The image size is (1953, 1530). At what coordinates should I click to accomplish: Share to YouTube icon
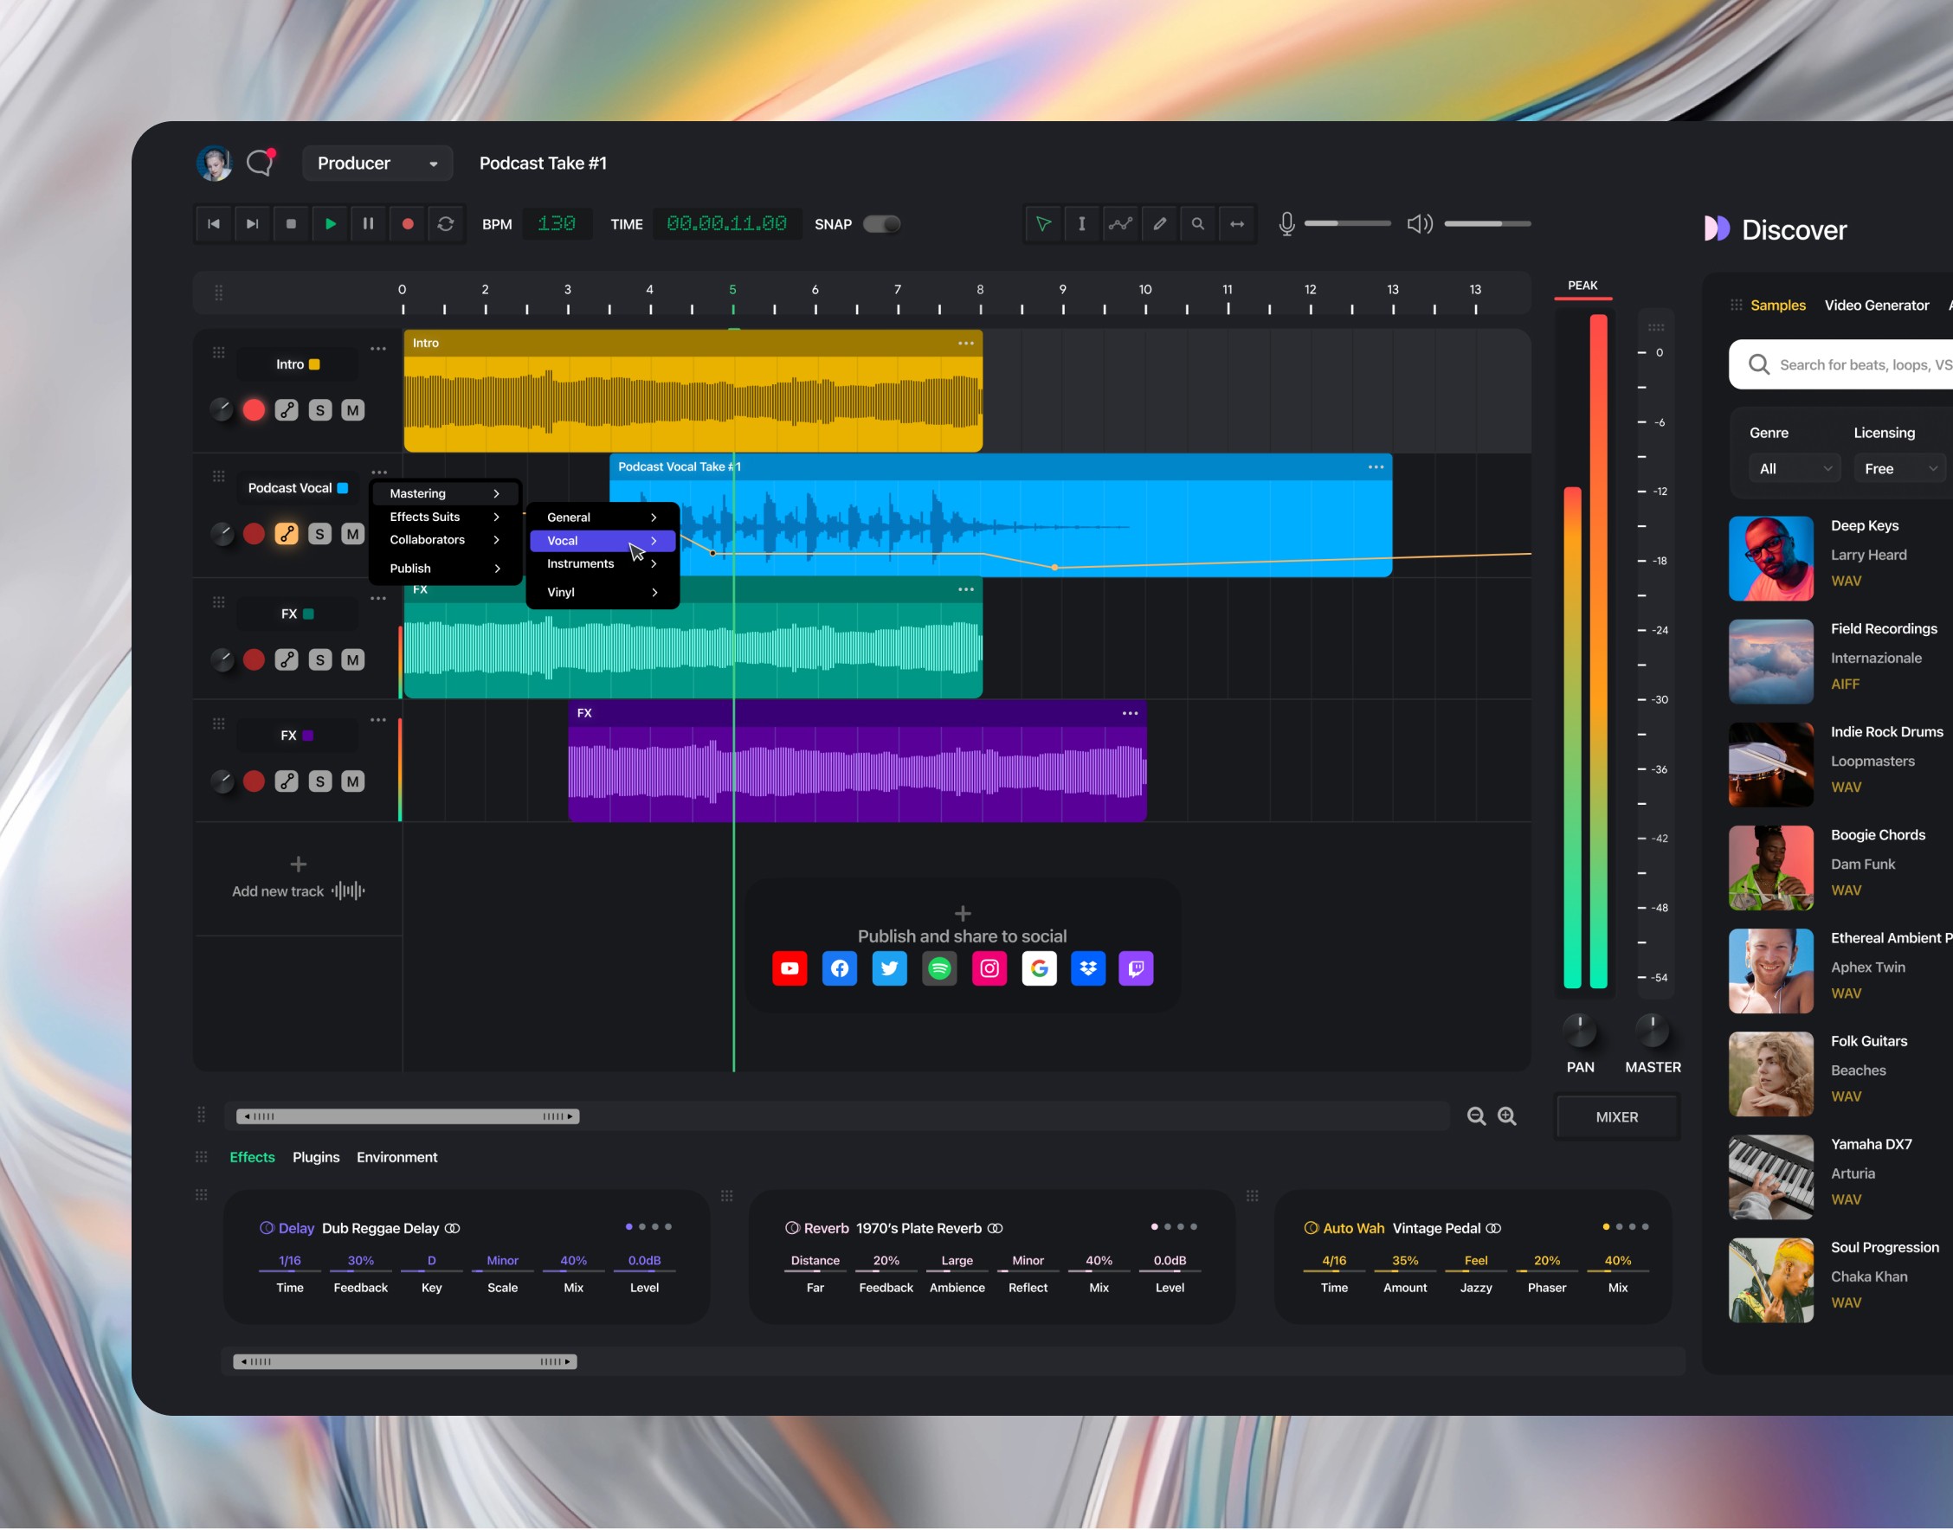tap(790, 968)
